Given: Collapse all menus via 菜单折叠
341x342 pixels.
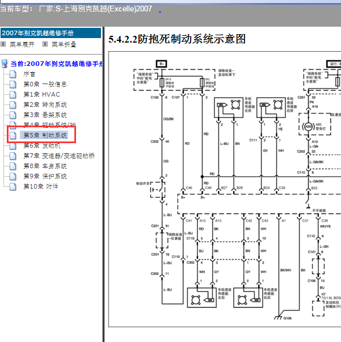Looking at the screenshot, I should click(x=64, y=44).
